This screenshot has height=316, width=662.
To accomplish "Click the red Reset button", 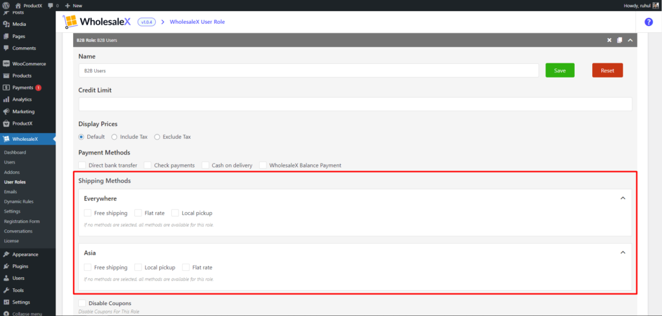I will point(608,70).
